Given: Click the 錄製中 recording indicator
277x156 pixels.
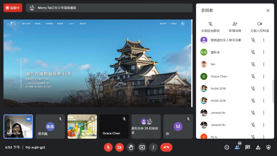Looking at the screenshot, I should [13, 8].
